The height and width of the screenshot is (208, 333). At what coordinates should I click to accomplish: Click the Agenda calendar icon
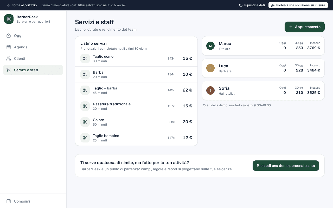(9, 47)
